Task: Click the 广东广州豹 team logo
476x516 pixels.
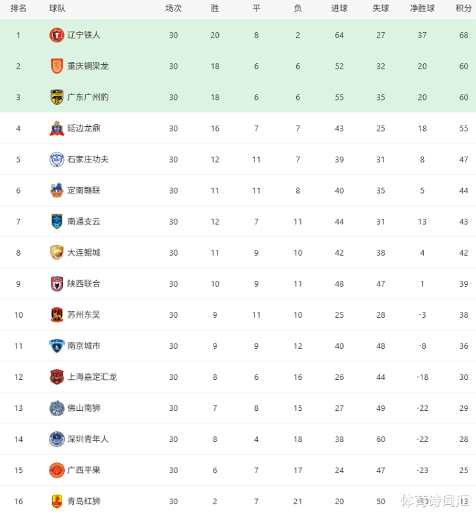Action: 57,97
